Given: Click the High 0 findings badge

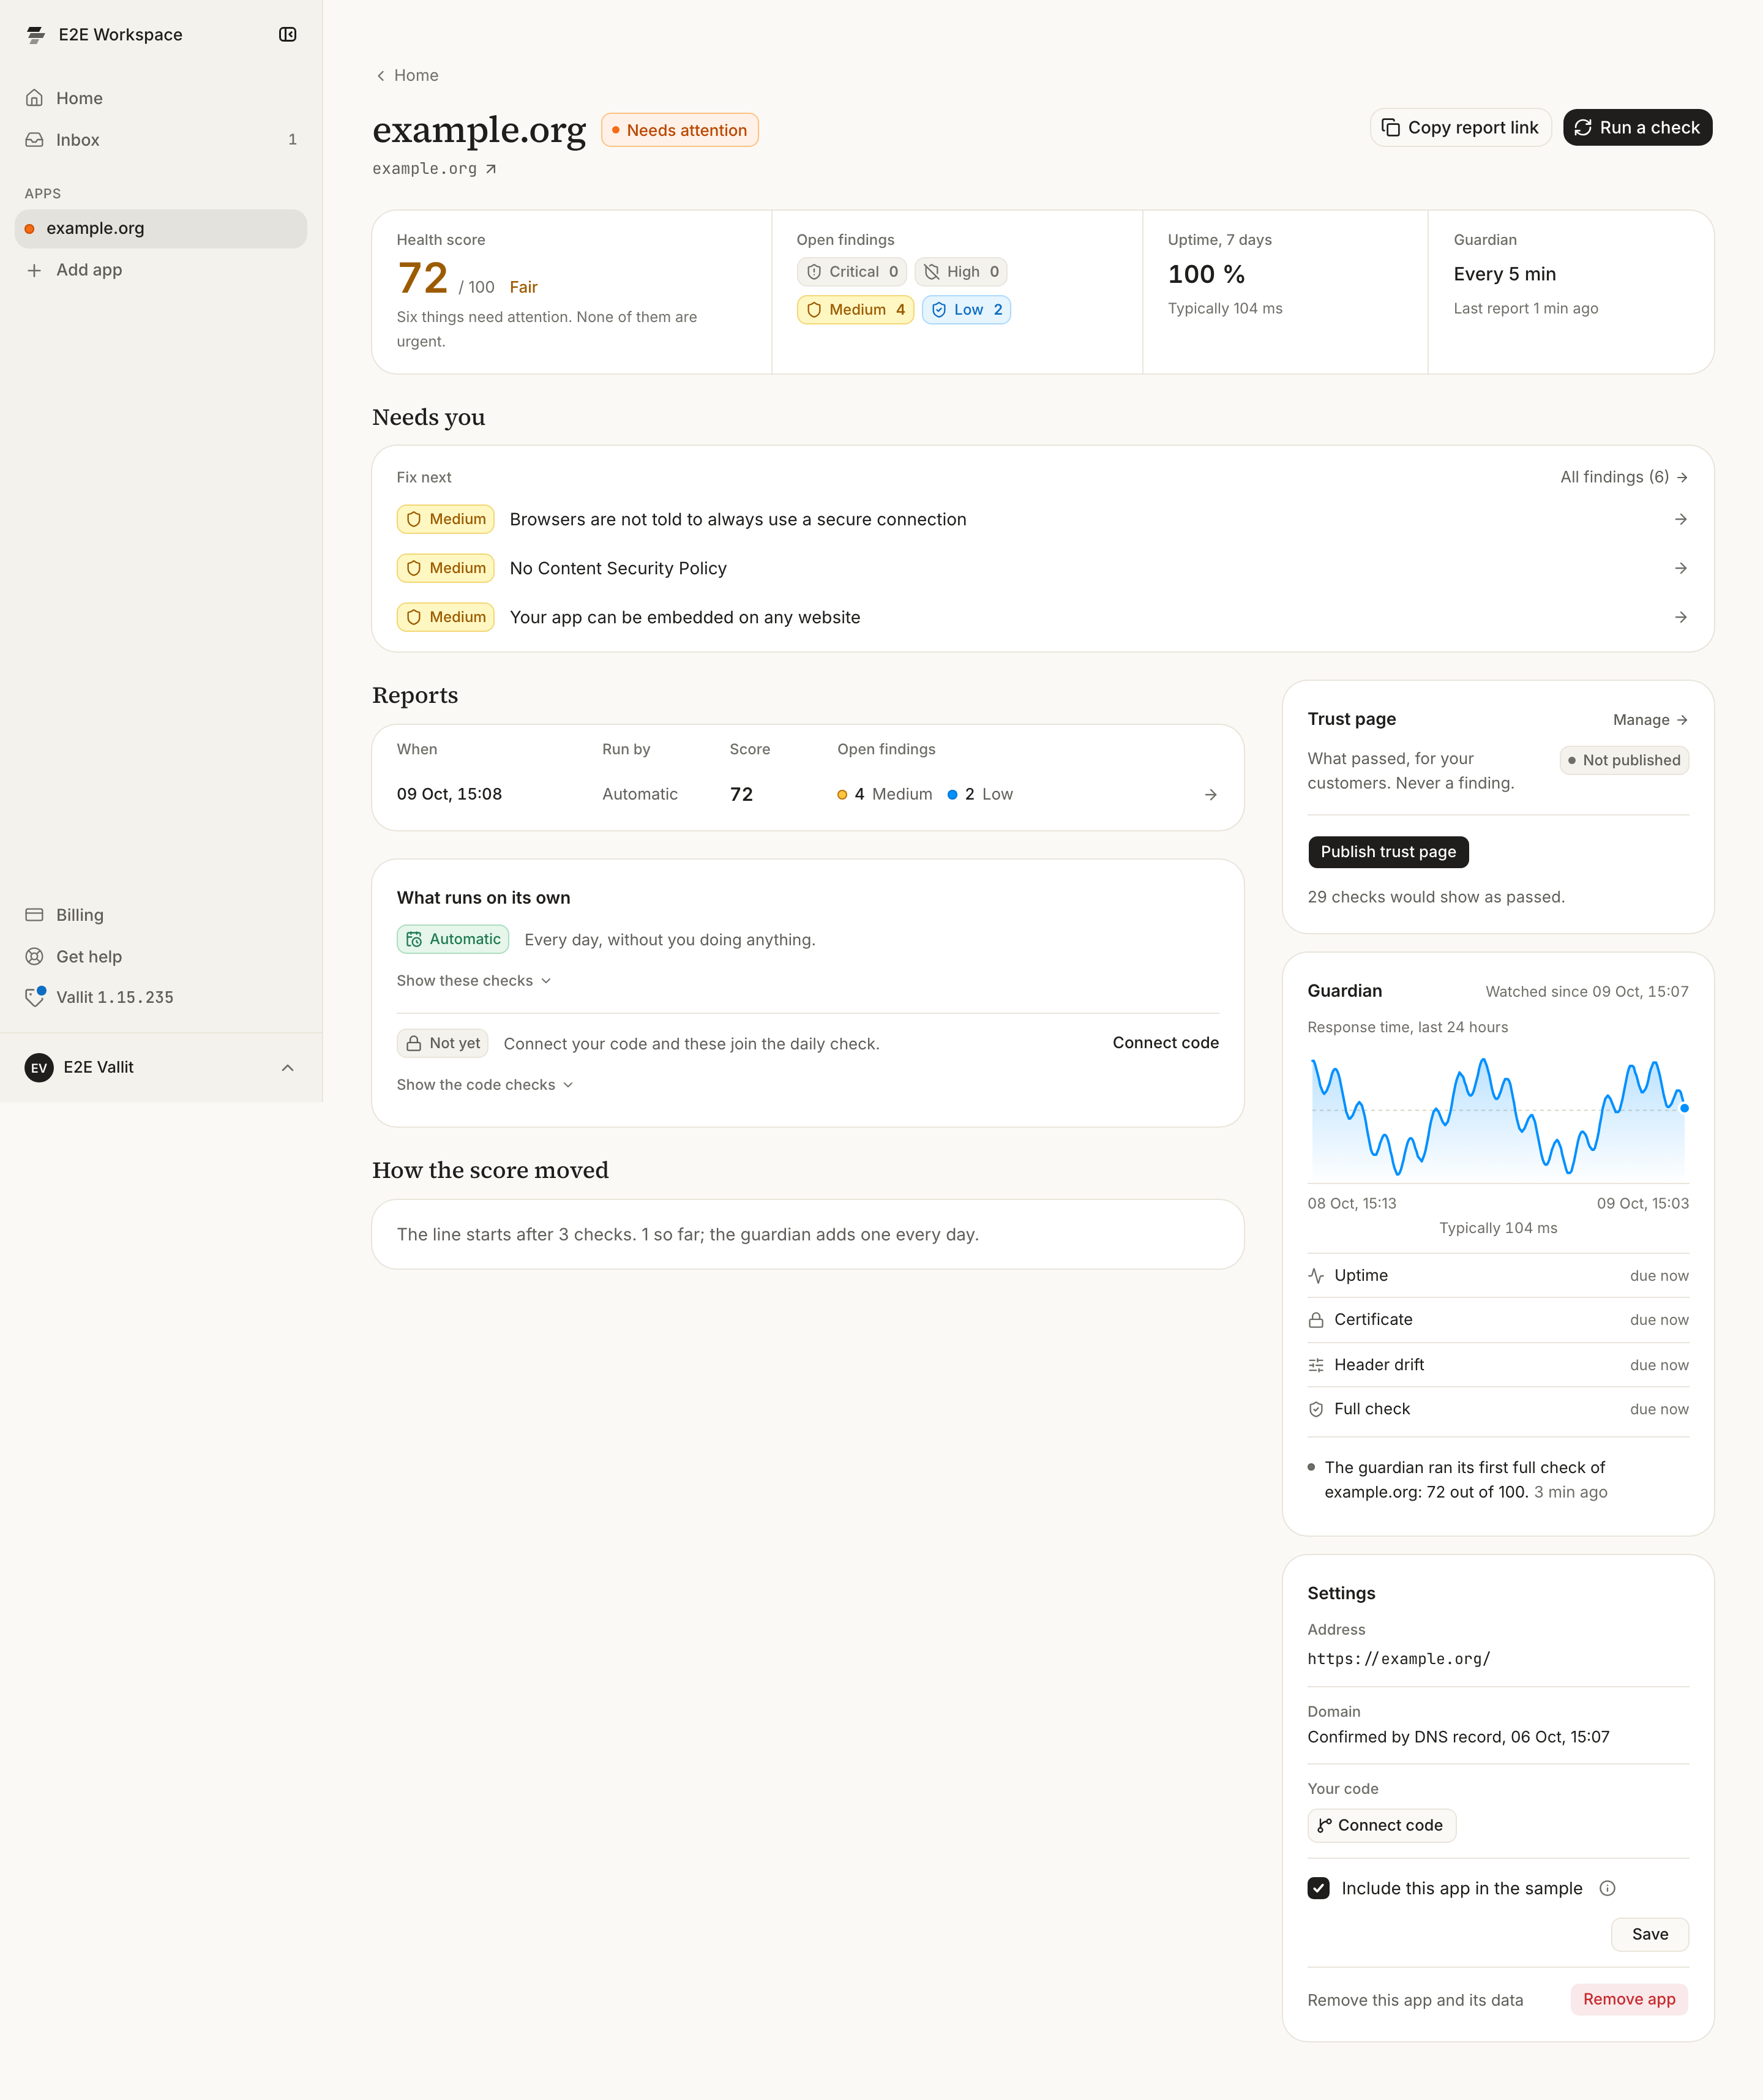Looking at the screenshot, I should [x=960, y=272].
